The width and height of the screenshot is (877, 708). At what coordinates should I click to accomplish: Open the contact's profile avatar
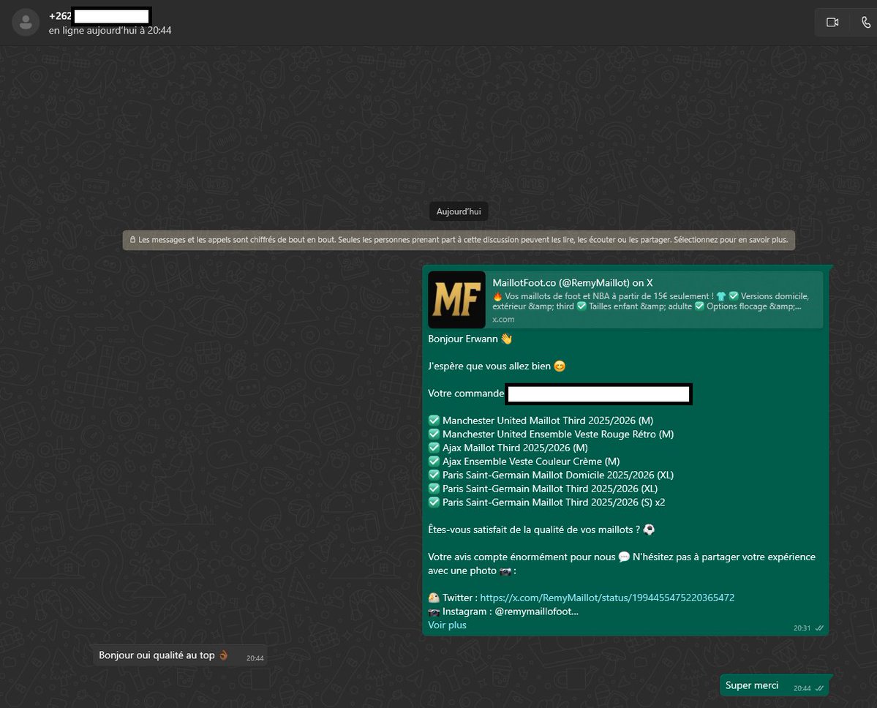point(25,23)
